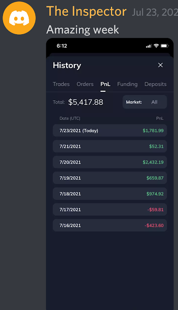This screenshot has height=310, width=178.
Task: Select the 7/23/2021 (Today) PnL row
Action: coord(110,130)
